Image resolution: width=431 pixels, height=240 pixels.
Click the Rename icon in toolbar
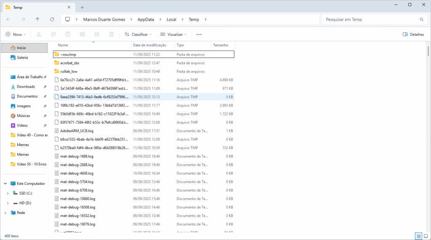click(82, 35)
